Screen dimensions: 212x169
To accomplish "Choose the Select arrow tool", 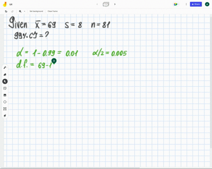I will coord(5,81).
